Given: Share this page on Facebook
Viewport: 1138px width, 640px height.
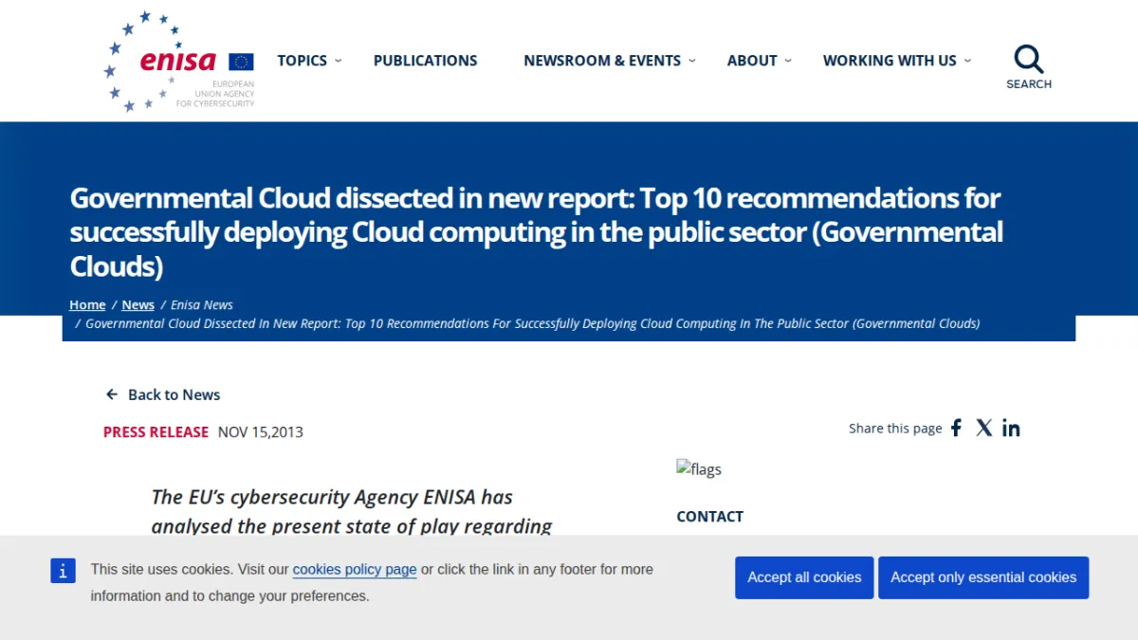Looking at the screenshot, I should (956, 428).
